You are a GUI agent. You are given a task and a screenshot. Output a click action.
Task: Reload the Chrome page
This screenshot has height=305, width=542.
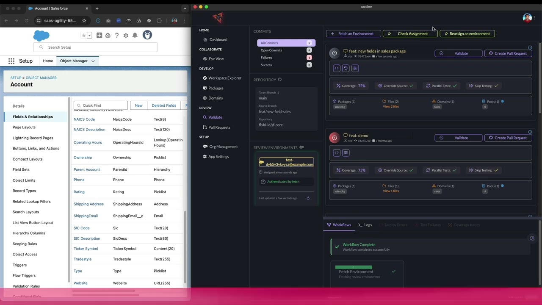pyautogui.click(x=26, y=21)
